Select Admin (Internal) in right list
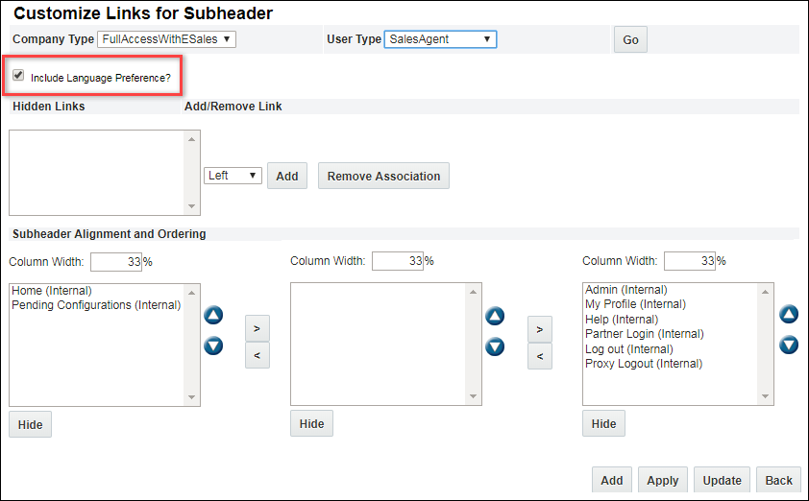Image resolution: width=809 pixels, height=501 pixels. pos(625,290)
